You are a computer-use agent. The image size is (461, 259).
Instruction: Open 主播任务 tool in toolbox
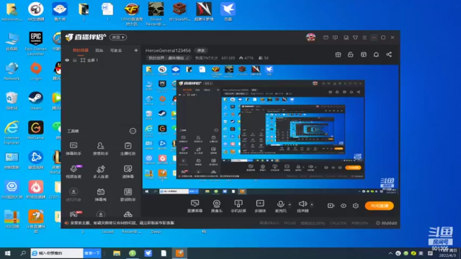[128, 148]
